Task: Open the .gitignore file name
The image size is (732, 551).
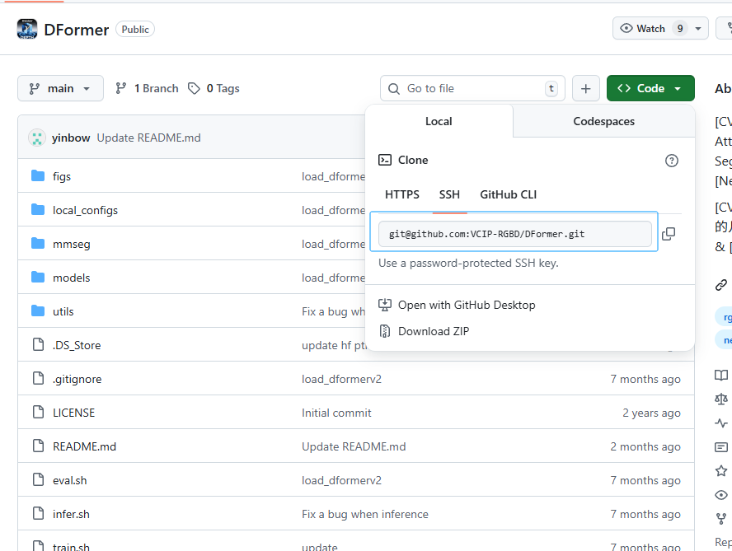Action: [x=77, y=379]
